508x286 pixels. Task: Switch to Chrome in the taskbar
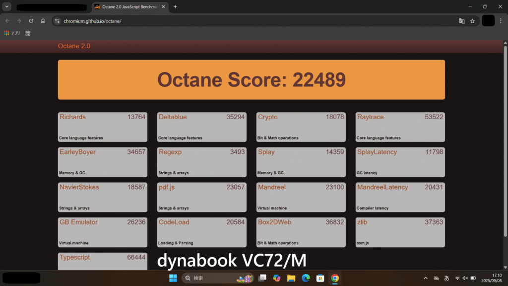(335, 278)
